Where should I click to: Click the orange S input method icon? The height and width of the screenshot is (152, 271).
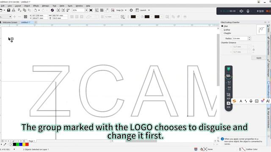pos(234,101)
